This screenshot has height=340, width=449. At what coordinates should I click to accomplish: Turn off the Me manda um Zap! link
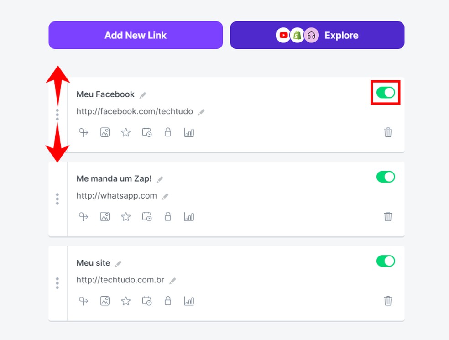385,177
